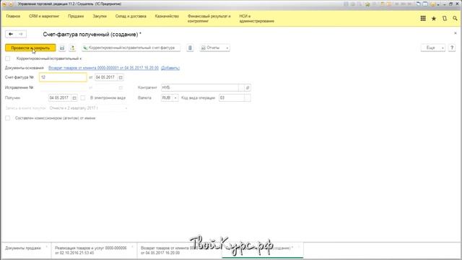Click the yellow Провести и закрыть button

coord(30,48)
